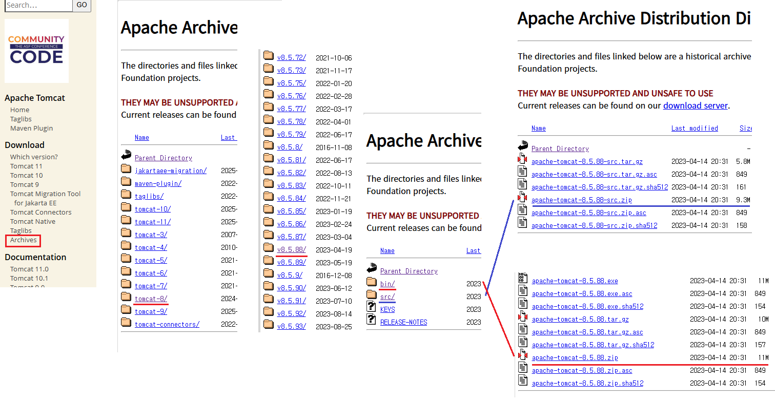Open the v8.5.9/ version directory
775x403 pixels.
coord(290,275)
